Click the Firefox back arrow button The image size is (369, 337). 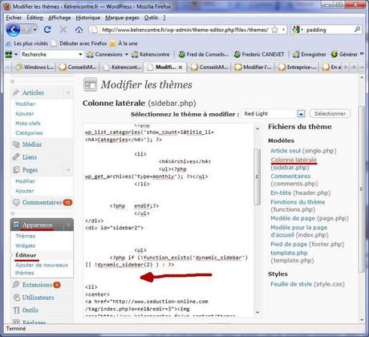point(13,30)
